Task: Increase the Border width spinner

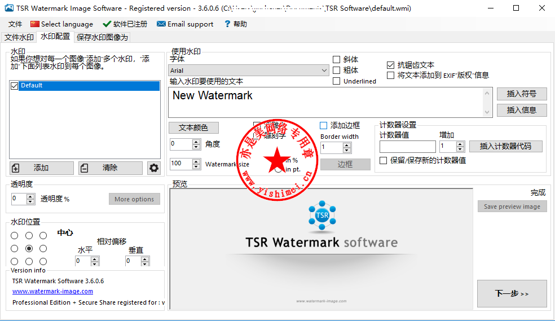Action: point(347,145)
